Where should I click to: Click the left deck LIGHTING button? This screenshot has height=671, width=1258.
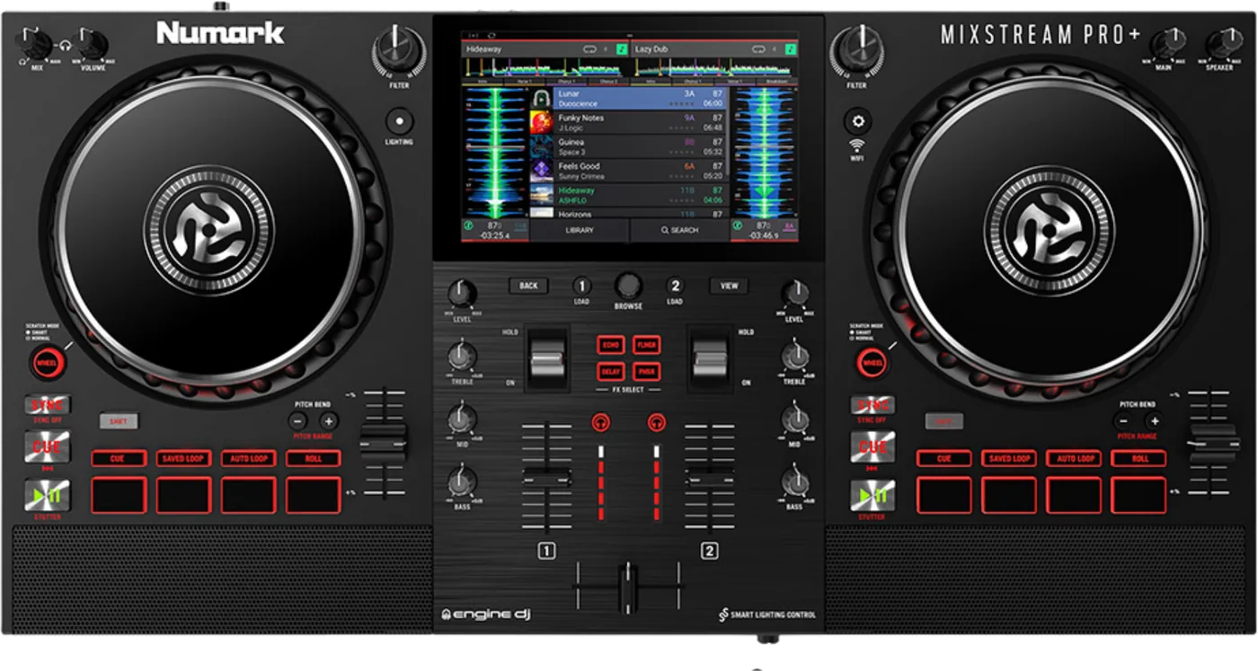[x=399, y=121]
